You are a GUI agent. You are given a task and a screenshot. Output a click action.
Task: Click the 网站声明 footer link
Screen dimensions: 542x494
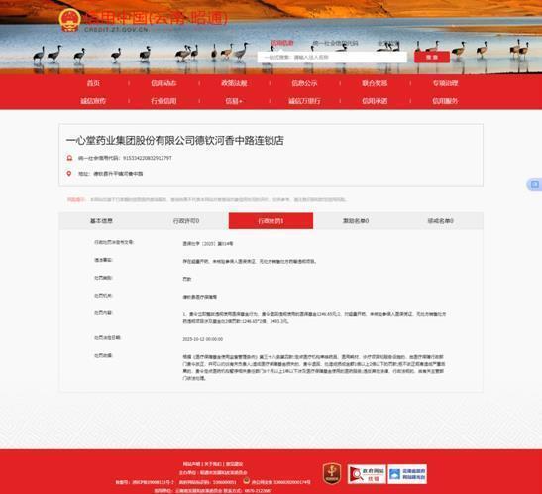191,464
